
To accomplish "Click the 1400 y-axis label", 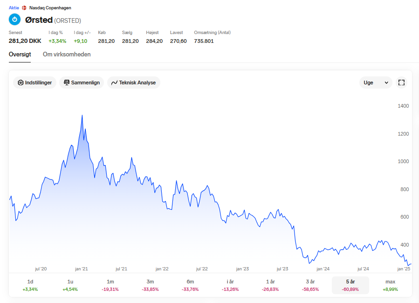I will coord(403,106).
